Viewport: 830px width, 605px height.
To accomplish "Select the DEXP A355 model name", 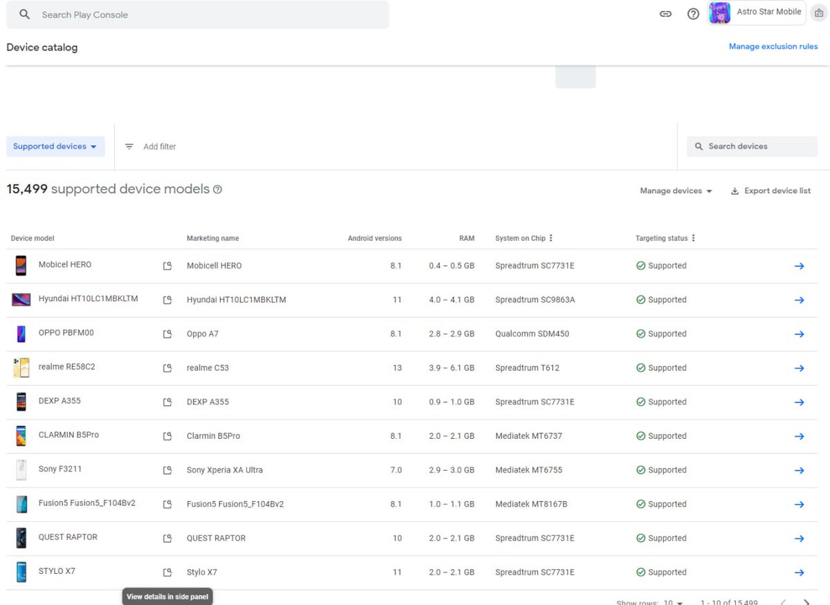I will [x=59, y=401].
